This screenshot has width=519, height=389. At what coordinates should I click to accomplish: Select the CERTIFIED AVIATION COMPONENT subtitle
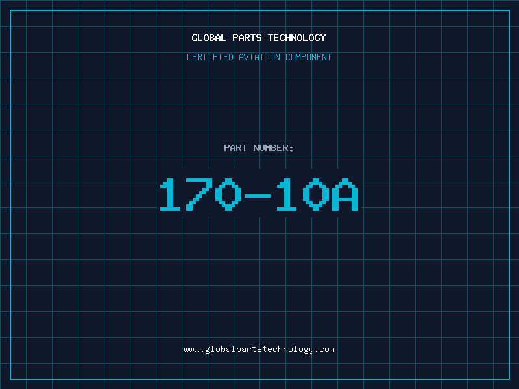(x=259, y=57)
